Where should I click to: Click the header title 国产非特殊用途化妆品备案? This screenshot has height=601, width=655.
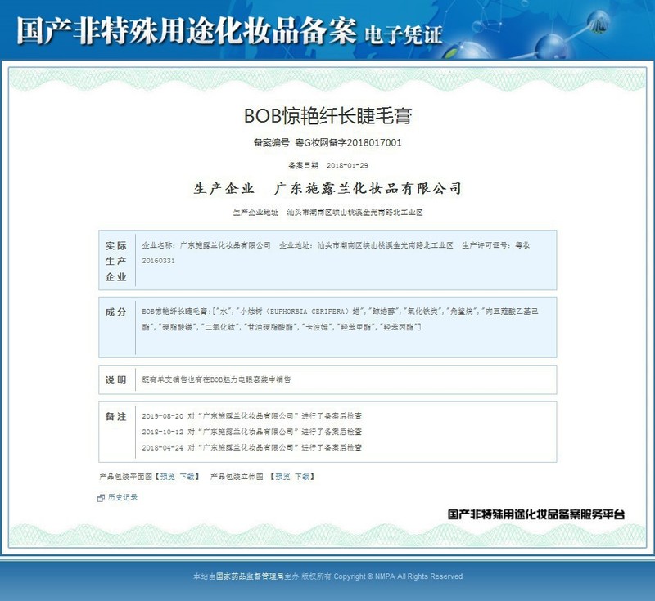(187, 31)
